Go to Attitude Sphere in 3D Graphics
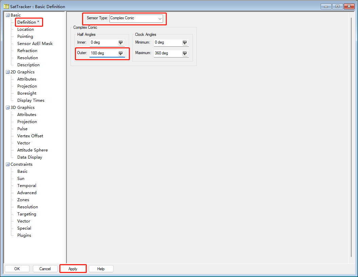The width and height of the screenshot is (358, 277). (x=32, y=150)
